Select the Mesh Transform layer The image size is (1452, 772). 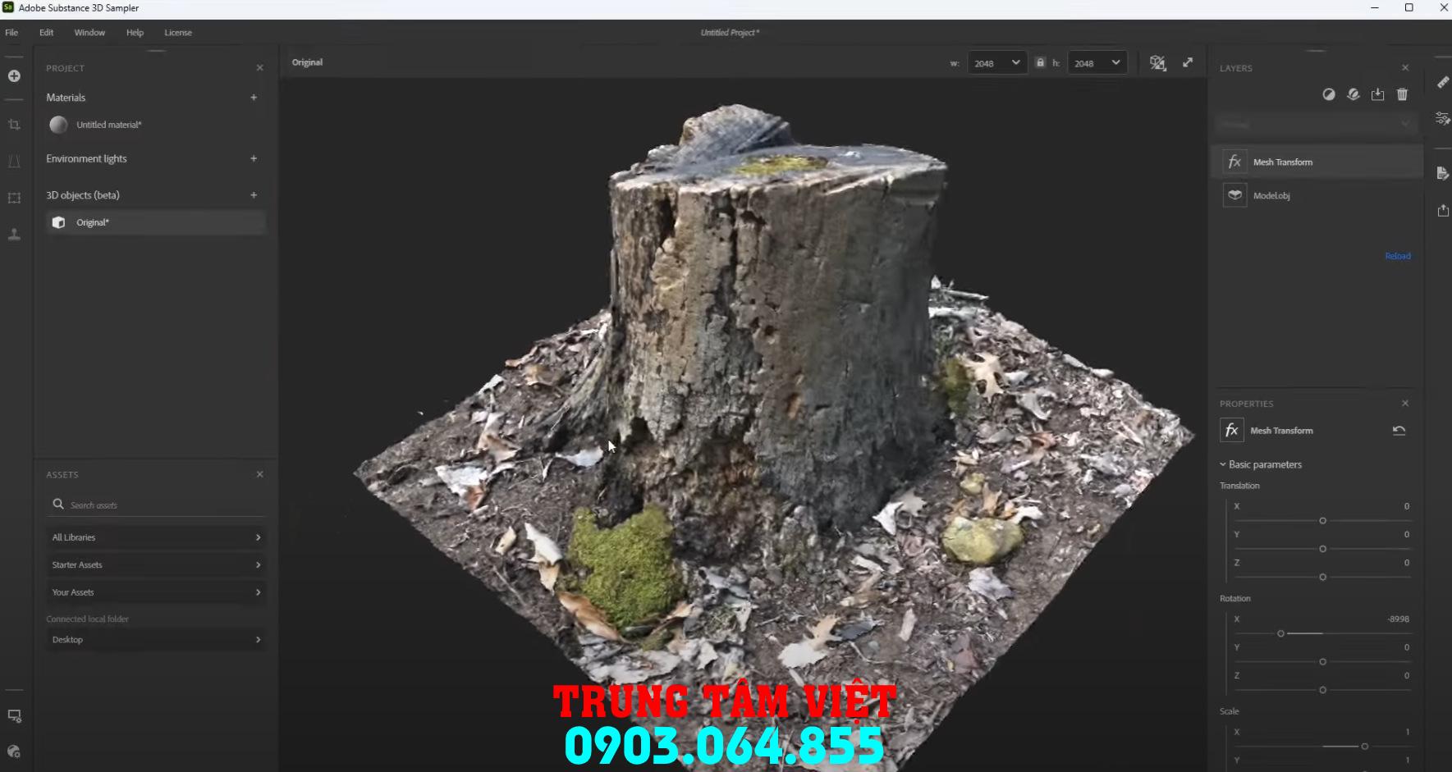coord(1317,162)
